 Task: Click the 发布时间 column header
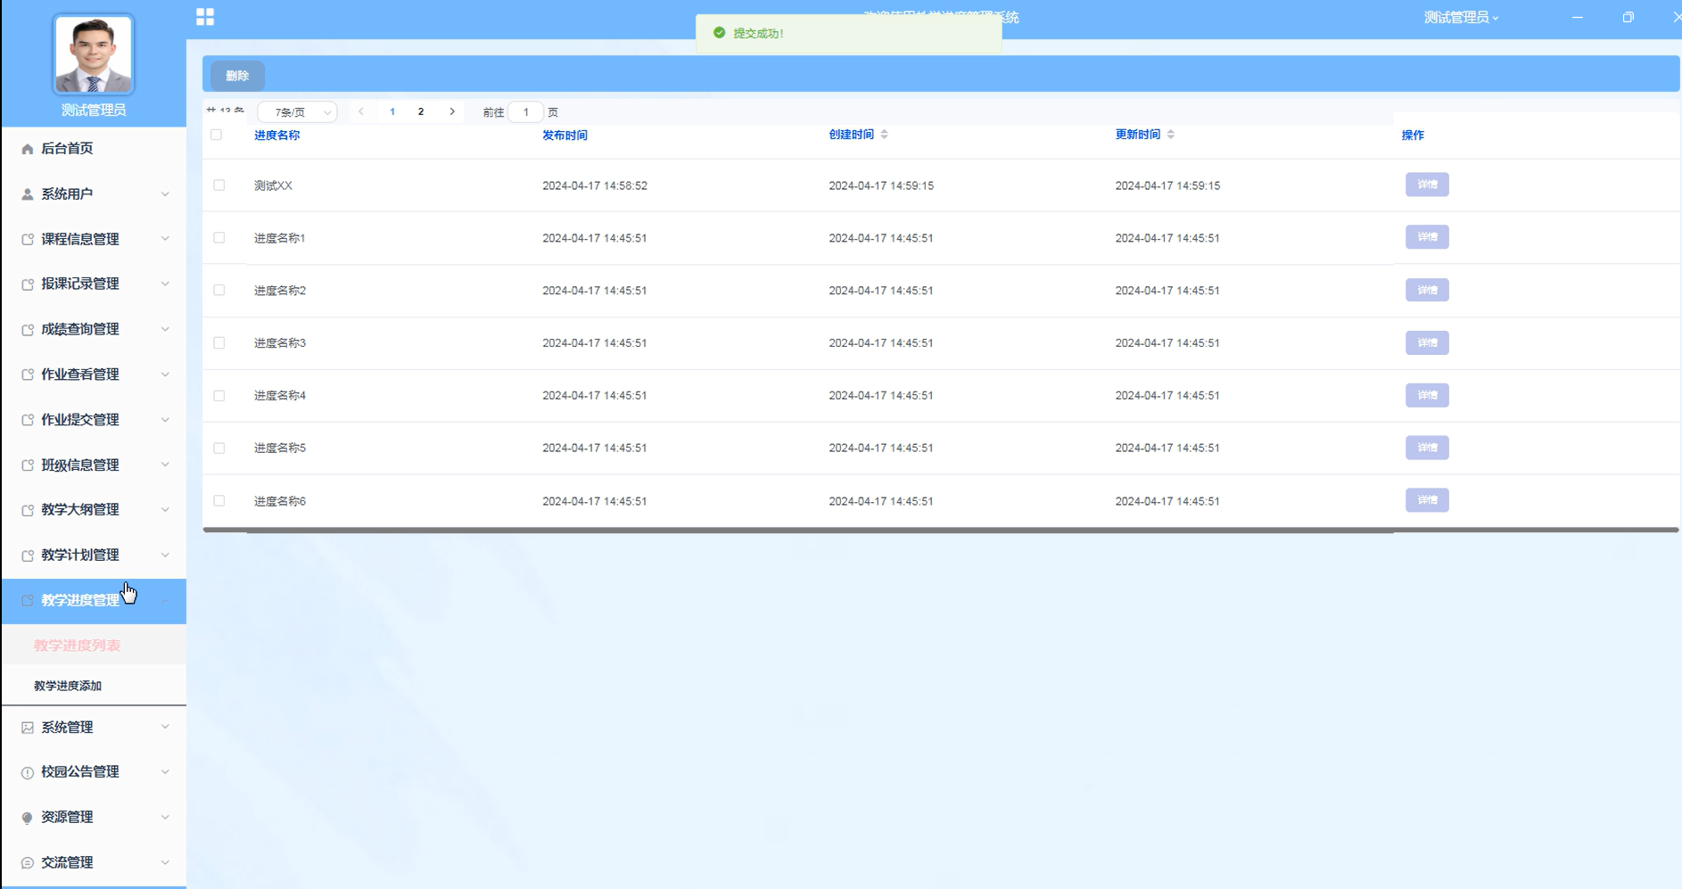(565, 136)
